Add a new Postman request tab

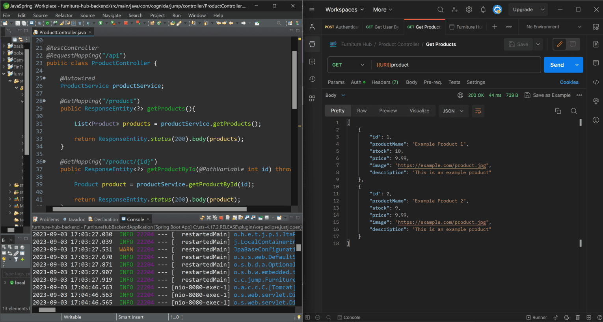pyautogui.click(x=495, y=27)
